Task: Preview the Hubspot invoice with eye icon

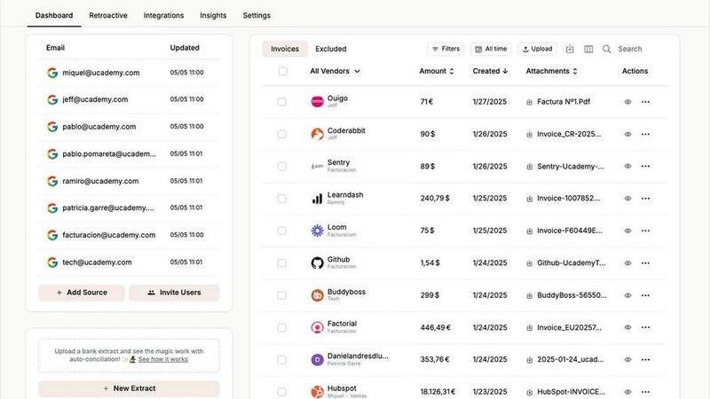Action: [627, 392]
